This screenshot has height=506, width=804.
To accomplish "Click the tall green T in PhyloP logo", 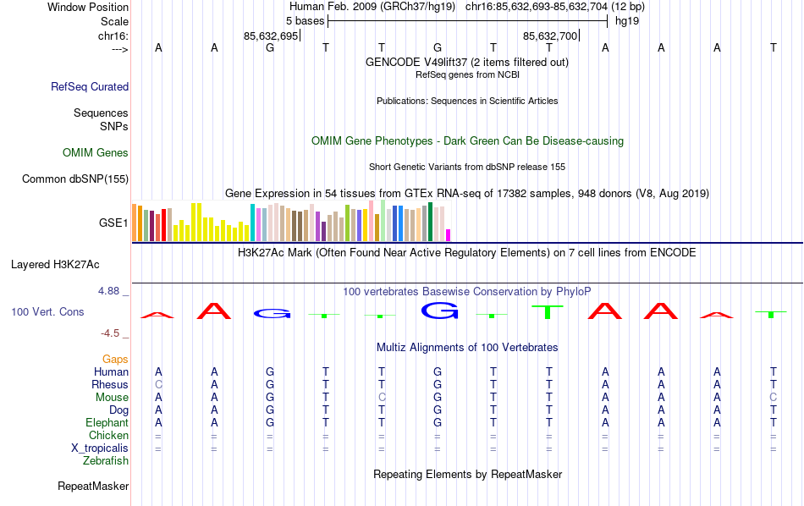I will (547, 312).
